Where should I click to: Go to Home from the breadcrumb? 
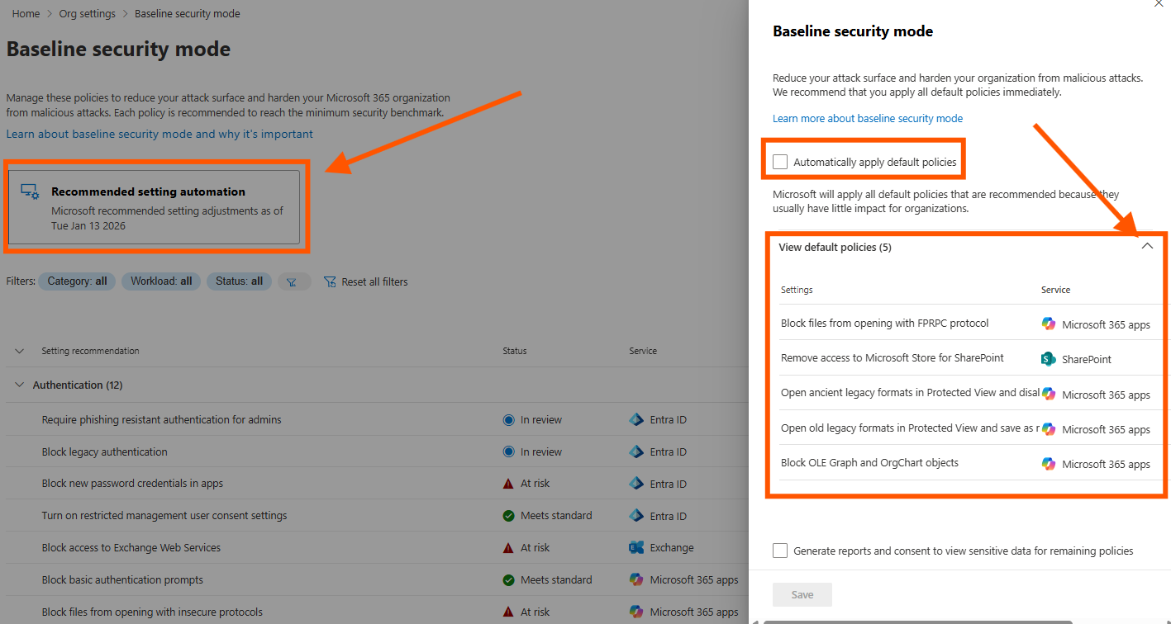pyautogui.click(x=26, y=13)
